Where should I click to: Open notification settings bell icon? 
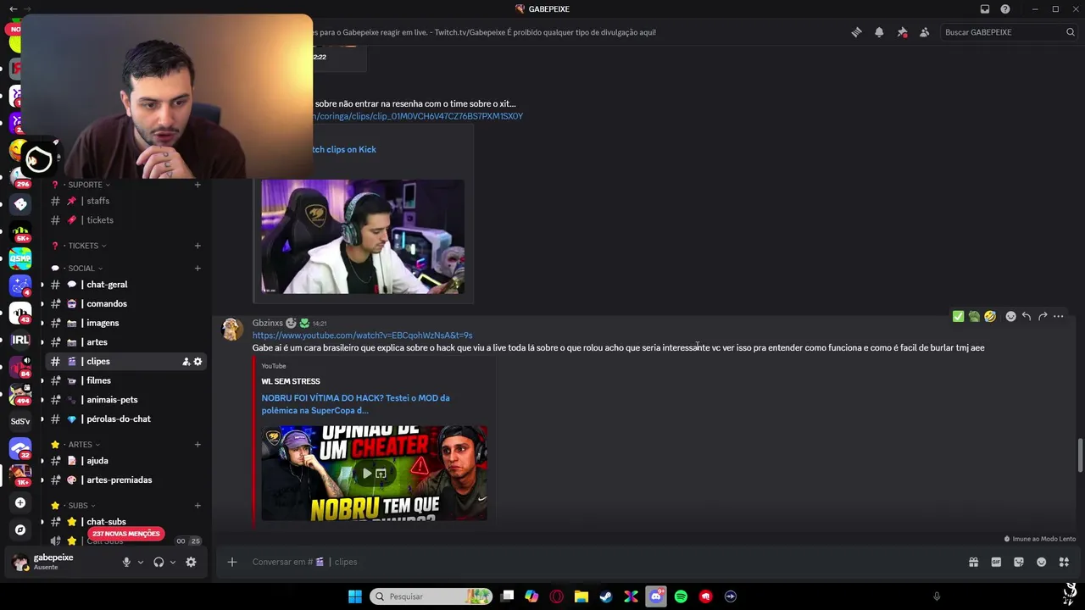tap(879, 32)
